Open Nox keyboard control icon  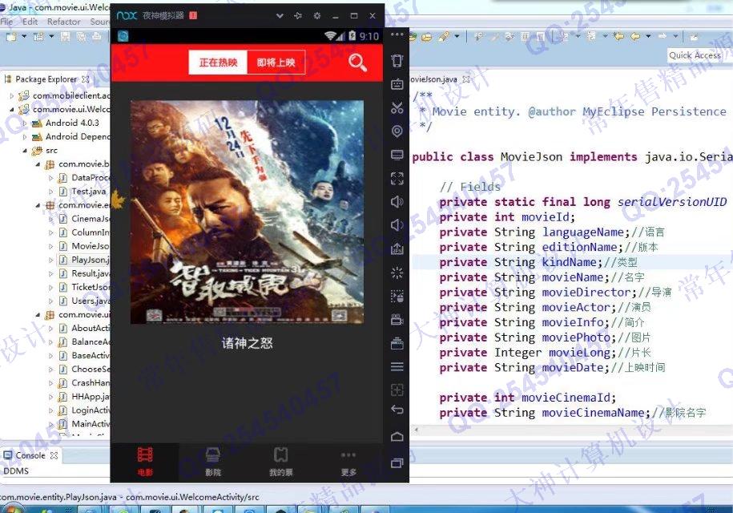coord(397,83)
